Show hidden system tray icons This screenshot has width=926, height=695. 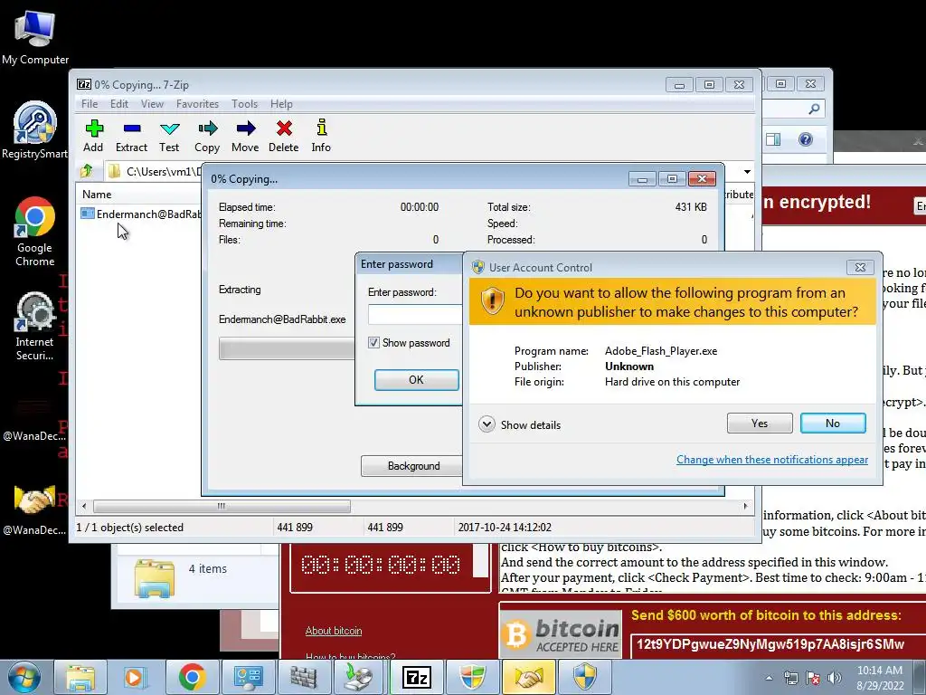(x=769, y=678)
